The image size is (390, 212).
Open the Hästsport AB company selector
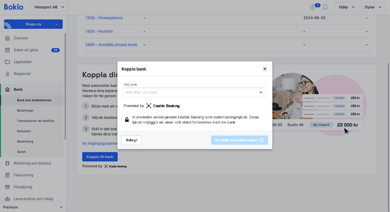click(49, 7)
